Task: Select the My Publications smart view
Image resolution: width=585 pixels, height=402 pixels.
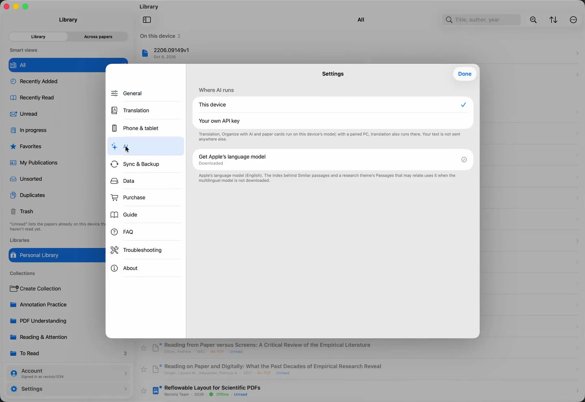Action: click(57, 163)
